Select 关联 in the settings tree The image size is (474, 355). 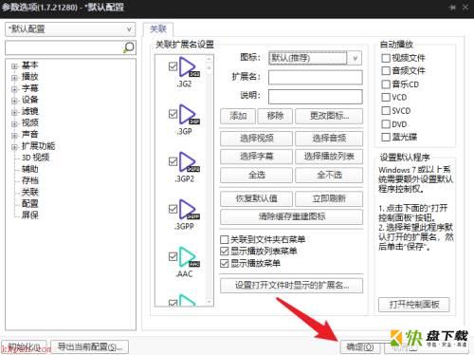(x=29, y=192)
